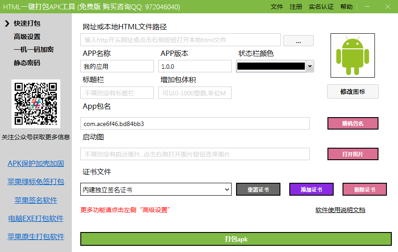The image size is (398, 252).
Task: Open the 帮助 menu
Action: pos(347,7)
